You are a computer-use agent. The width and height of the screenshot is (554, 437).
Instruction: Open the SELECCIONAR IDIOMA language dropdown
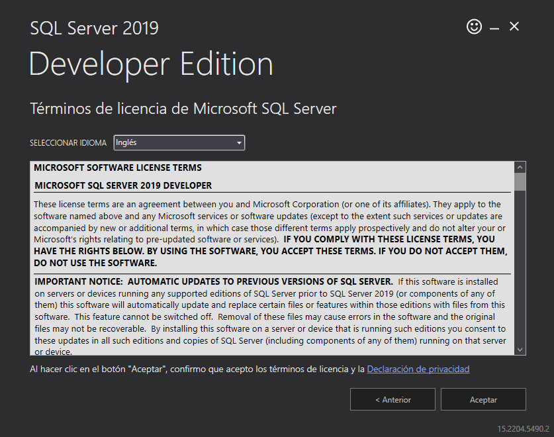(x=179, y=142)
